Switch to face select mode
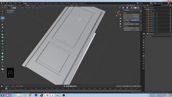Image resolution: width=172 pixels, height=97 pixels. click(15, 8)
